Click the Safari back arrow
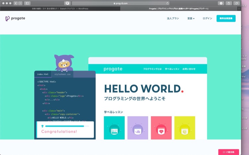249x155 pixels. (16, 3)
